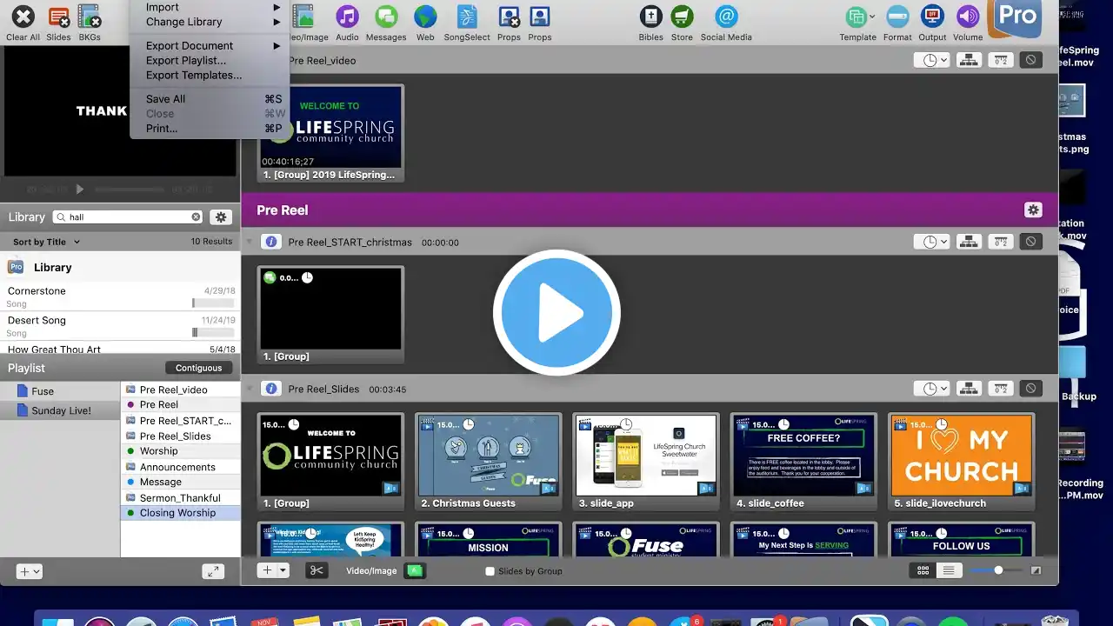Open the Template dropdown
Image resolution: width=1113 pixels, height=626 pixels.
[x=857, y=17]
